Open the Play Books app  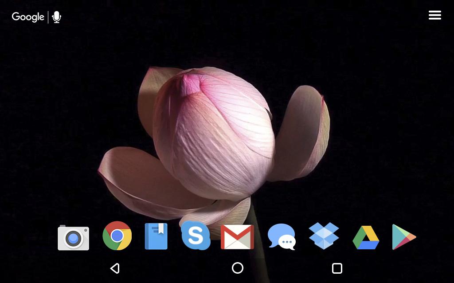click(x=156, y=236)
